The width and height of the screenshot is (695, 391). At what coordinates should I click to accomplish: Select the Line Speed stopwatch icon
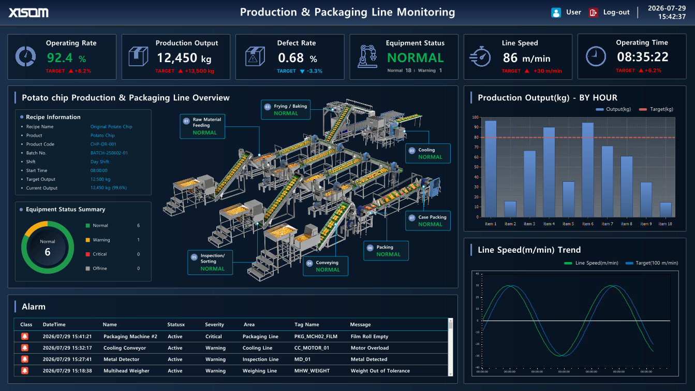pos(480,56)
